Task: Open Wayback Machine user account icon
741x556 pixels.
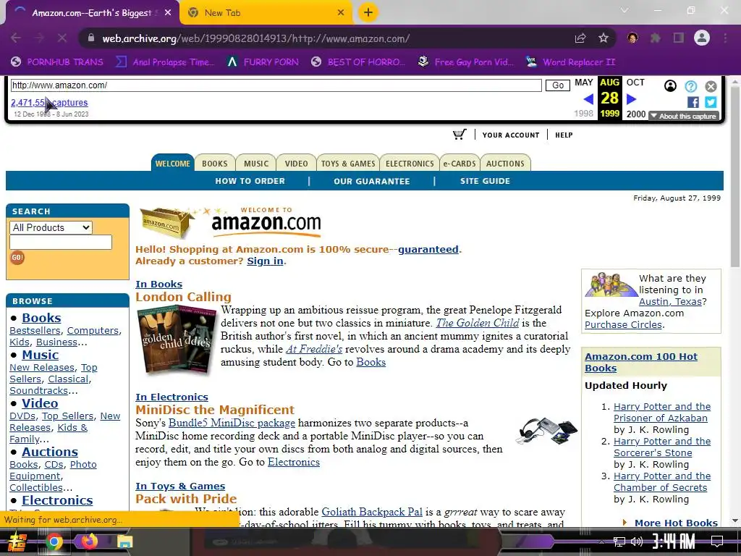Action: click(x=670, y=86)
